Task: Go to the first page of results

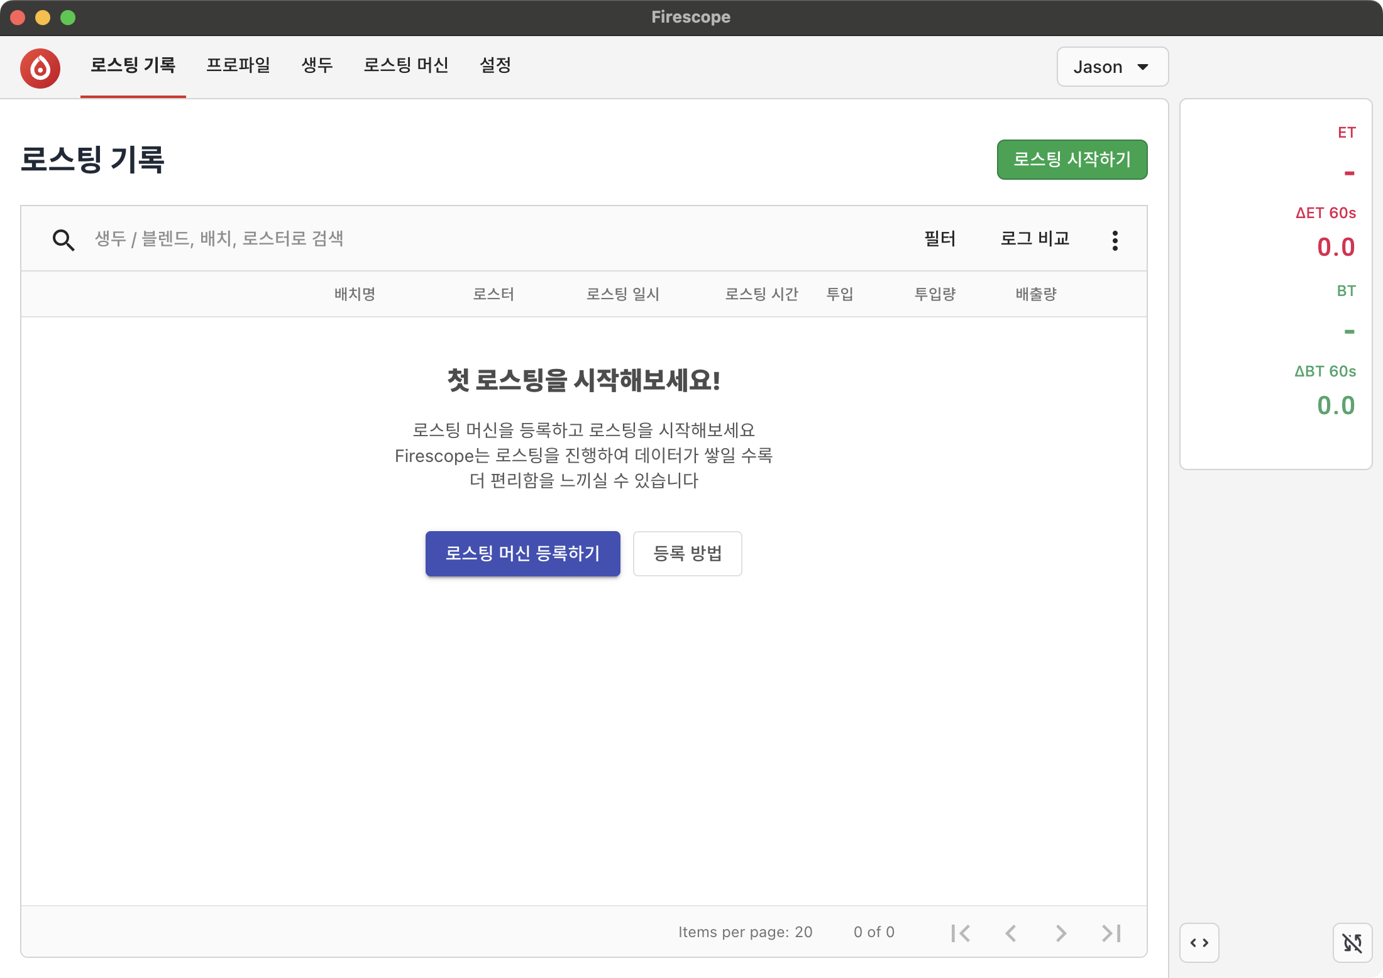Action: coord(961,933)
